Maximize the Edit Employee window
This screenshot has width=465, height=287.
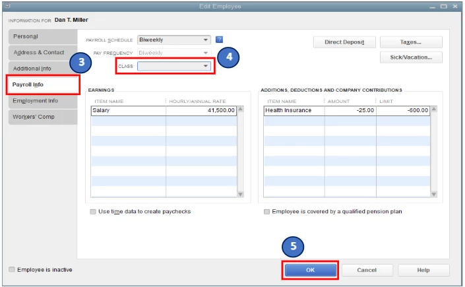point(444,6)
